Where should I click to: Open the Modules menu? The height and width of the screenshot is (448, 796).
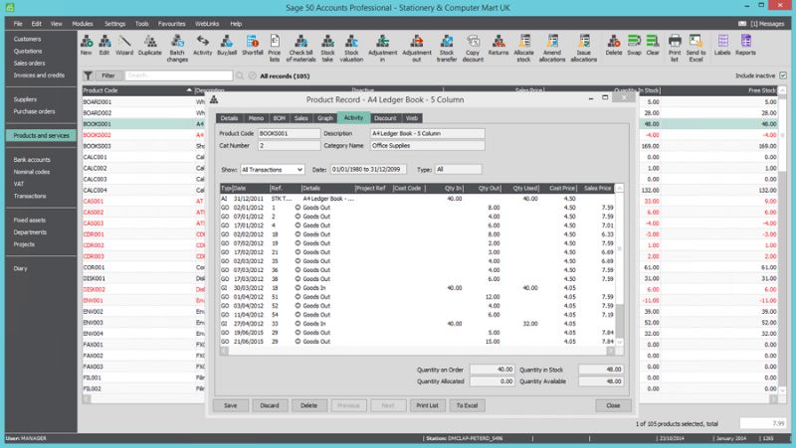(83, 23)
